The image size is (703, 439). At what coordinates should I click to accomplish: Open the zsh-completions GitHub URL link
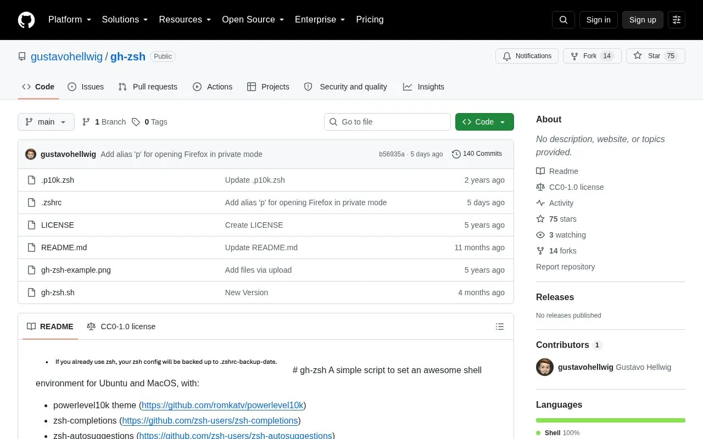point(210,420)
